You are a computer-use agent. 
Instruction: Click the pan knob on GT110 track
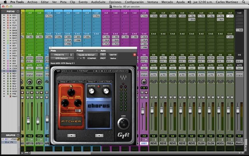point(30,82)
